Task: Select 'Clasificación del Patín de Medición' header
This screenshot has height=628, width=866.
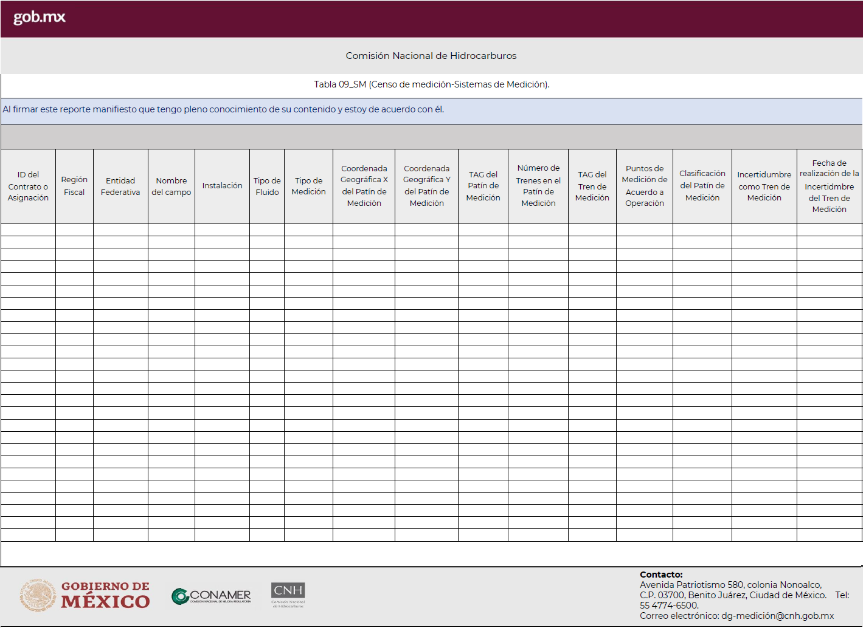Action: tap(702, 186)
